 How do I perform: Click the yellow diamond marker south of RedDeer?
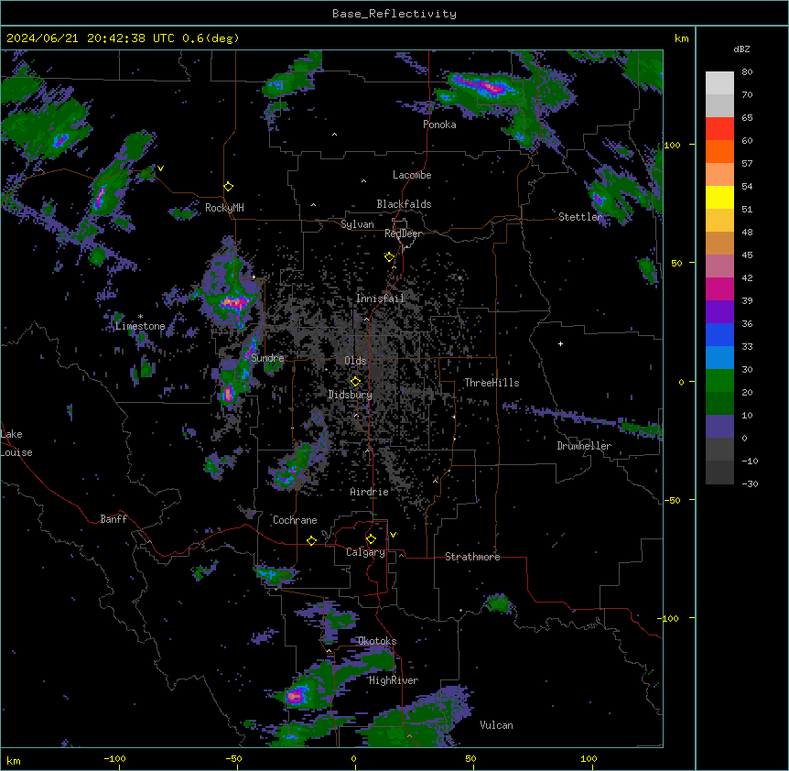[x=389, y=257]
